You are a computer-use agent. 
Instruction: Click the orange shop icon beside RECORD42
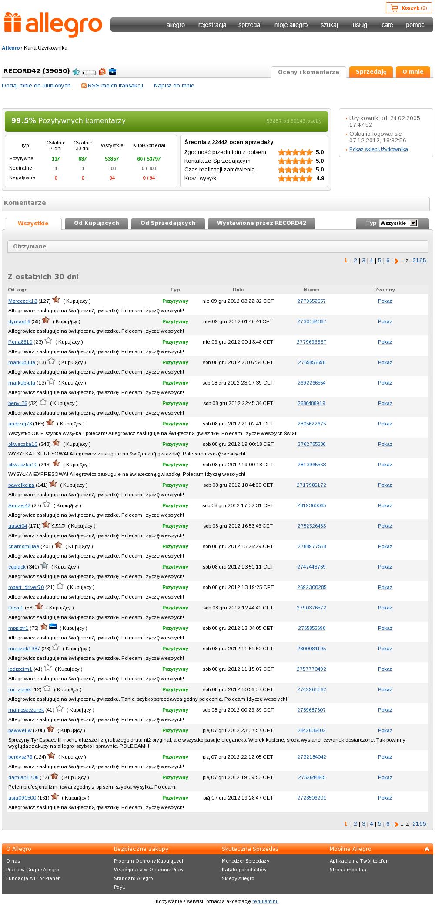[102, 72]
